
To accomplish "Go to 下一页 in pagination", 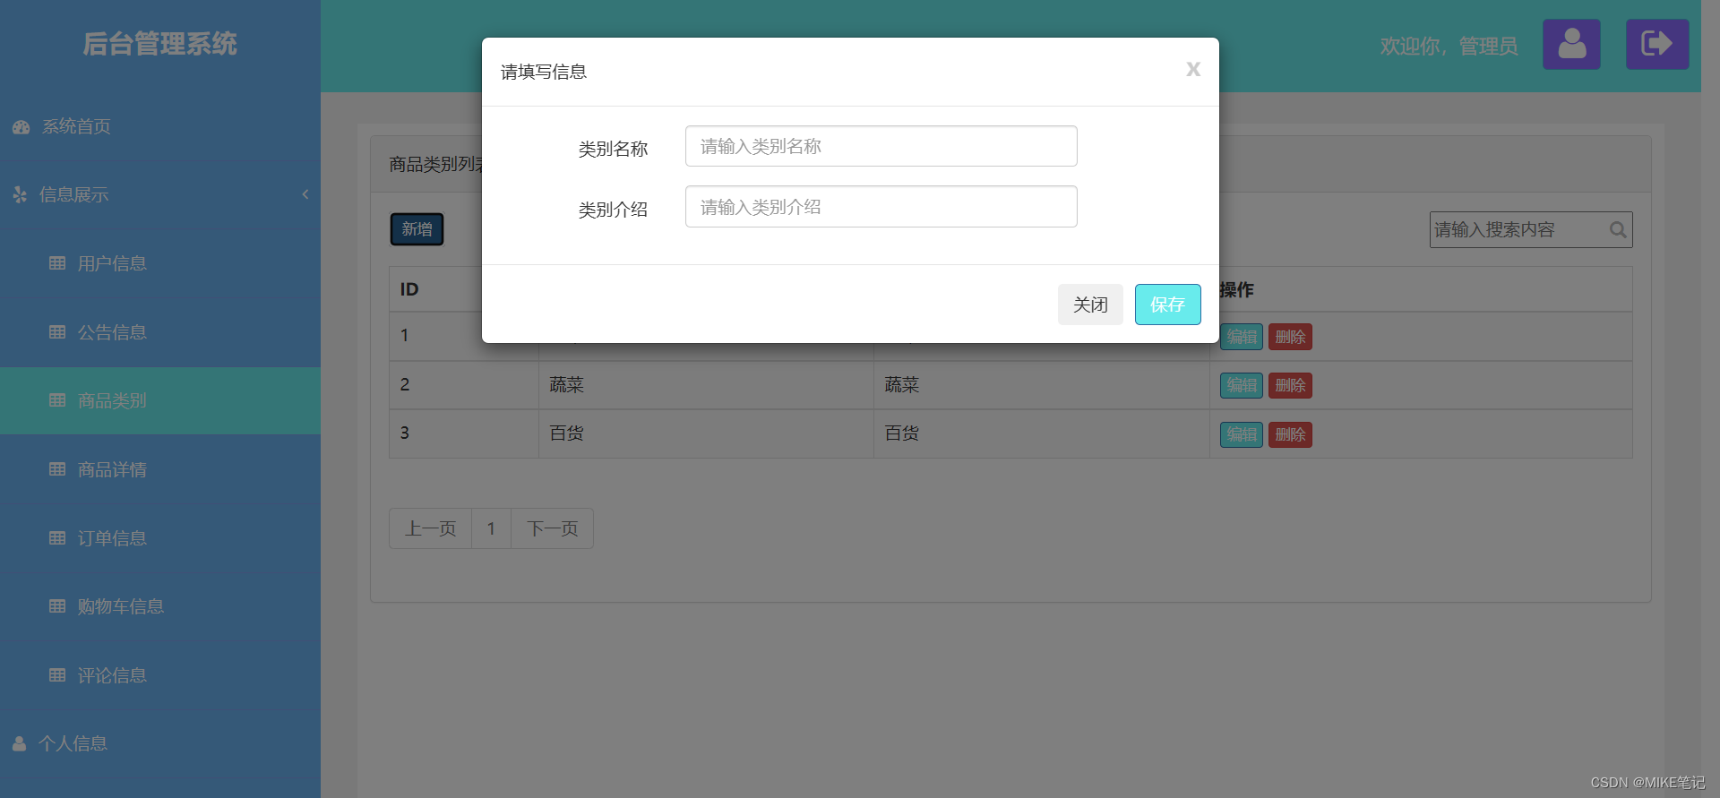I will (x=552, y=528).
